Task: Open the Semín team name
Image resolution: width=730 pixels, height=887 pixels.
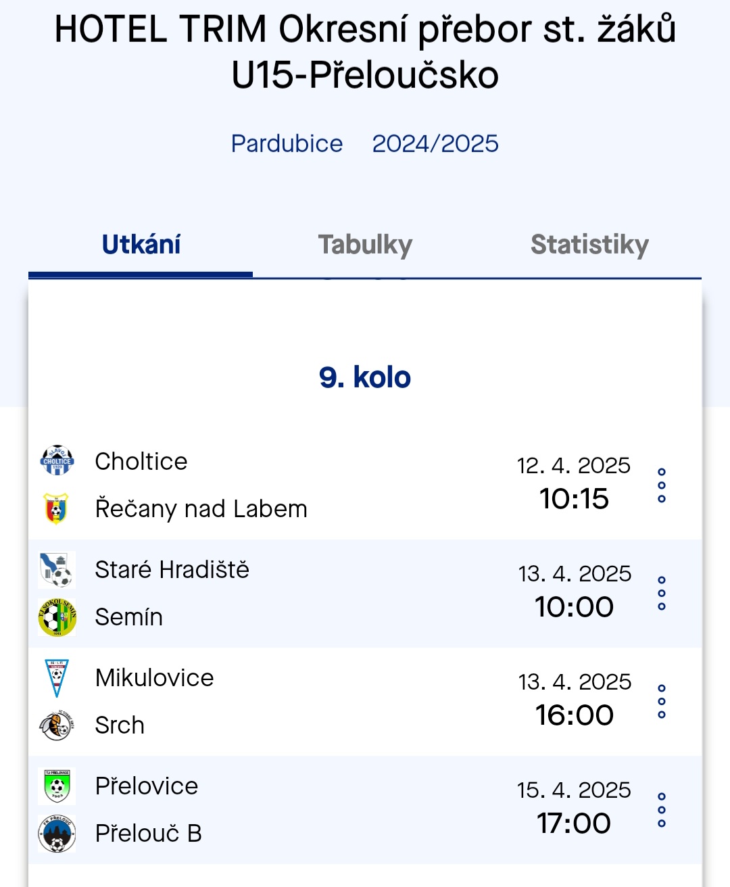Action: click(129, 617)
